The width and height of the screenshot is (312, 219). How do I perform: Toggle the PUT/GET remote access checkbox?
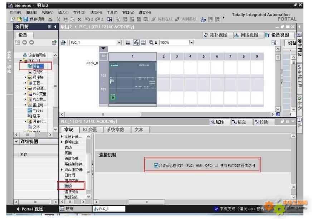(156, 165)
